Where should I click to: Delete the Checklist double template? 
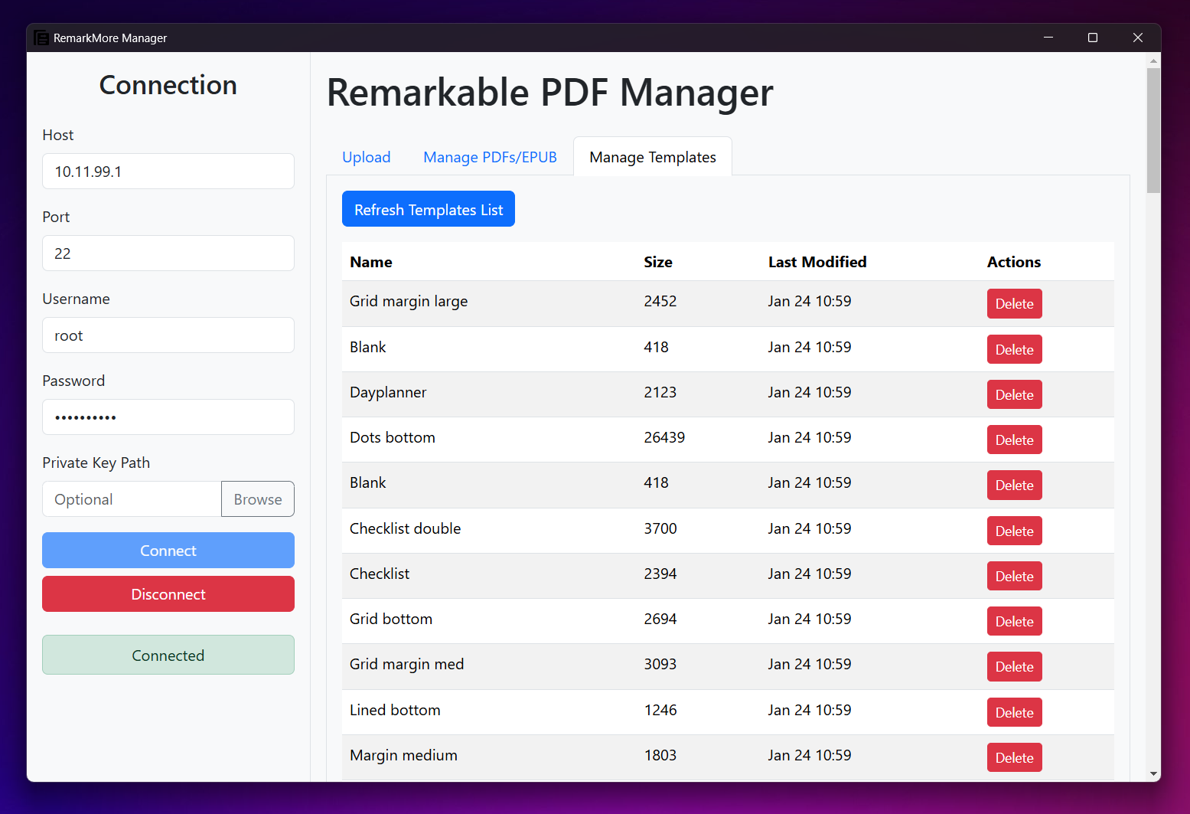1014,531
